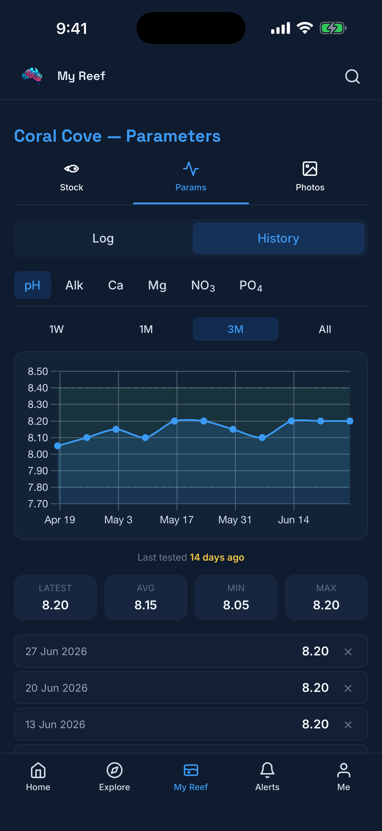
Task: Tap the cellular signal bars icon
Action: (280, 28)
